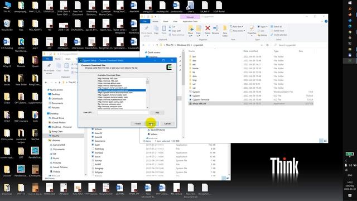
Task: Click Select all in the ribbon
Action: [276, 27]
